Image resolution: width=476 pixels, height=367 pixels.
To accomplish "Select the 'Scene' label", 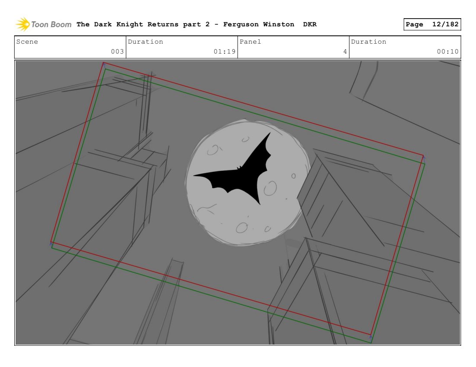I will [27, 41].
